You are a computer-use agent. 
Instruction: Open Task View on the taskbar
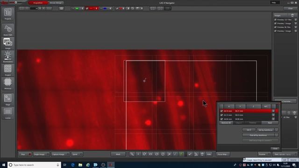click(x=65, y=165)
